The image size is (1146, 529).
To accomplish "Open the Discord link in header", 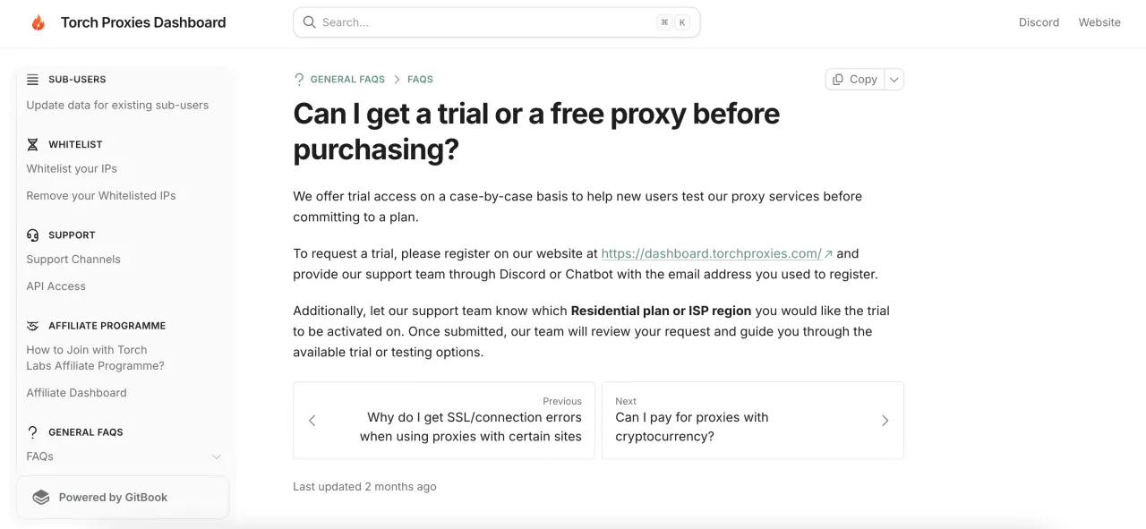I will (1039, 22).
